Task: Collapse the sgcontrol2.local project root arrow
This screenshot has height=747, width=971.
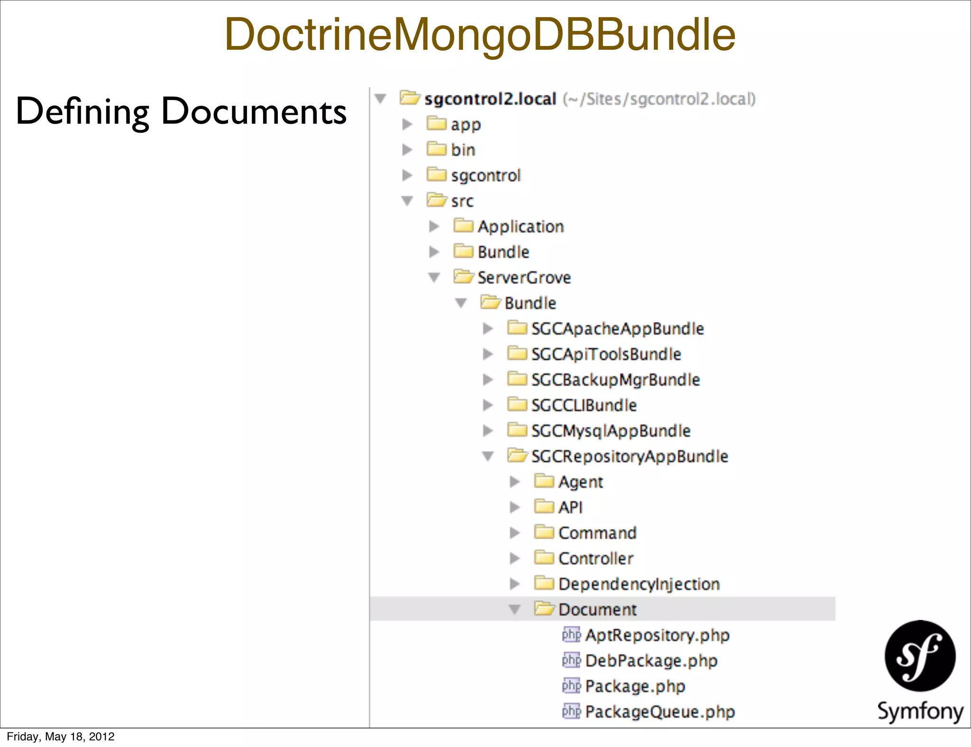Action: click(x=380, y=99)
